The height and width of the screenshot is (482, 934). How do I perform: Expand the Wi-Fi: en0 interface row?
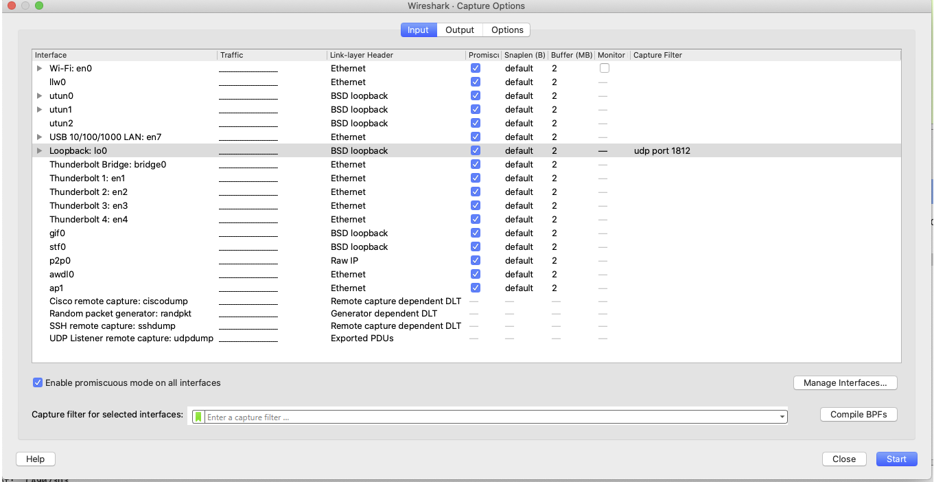click(39, 68)
